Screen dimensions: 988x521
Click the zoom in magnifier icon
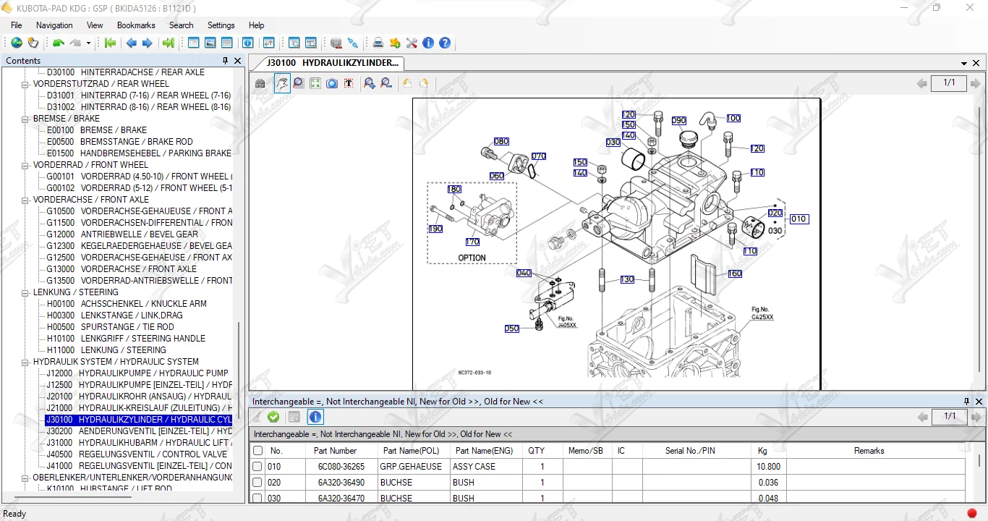point(370,84)
